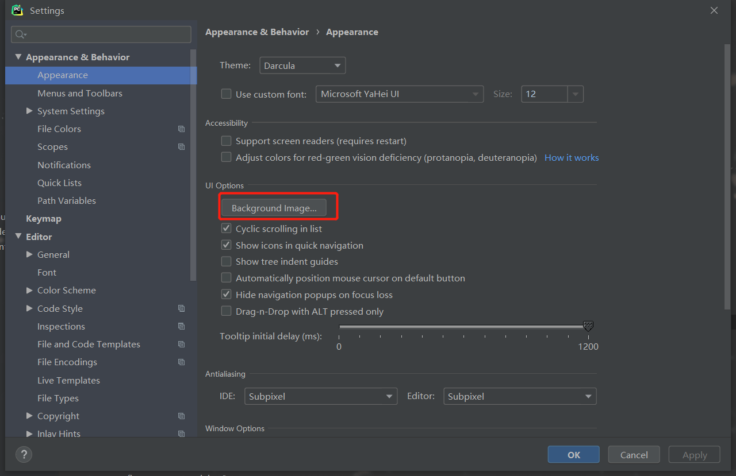Check Show tree indent guides
Image resolution: width=736 pixels, height=476 pixels.
[226, 261]
